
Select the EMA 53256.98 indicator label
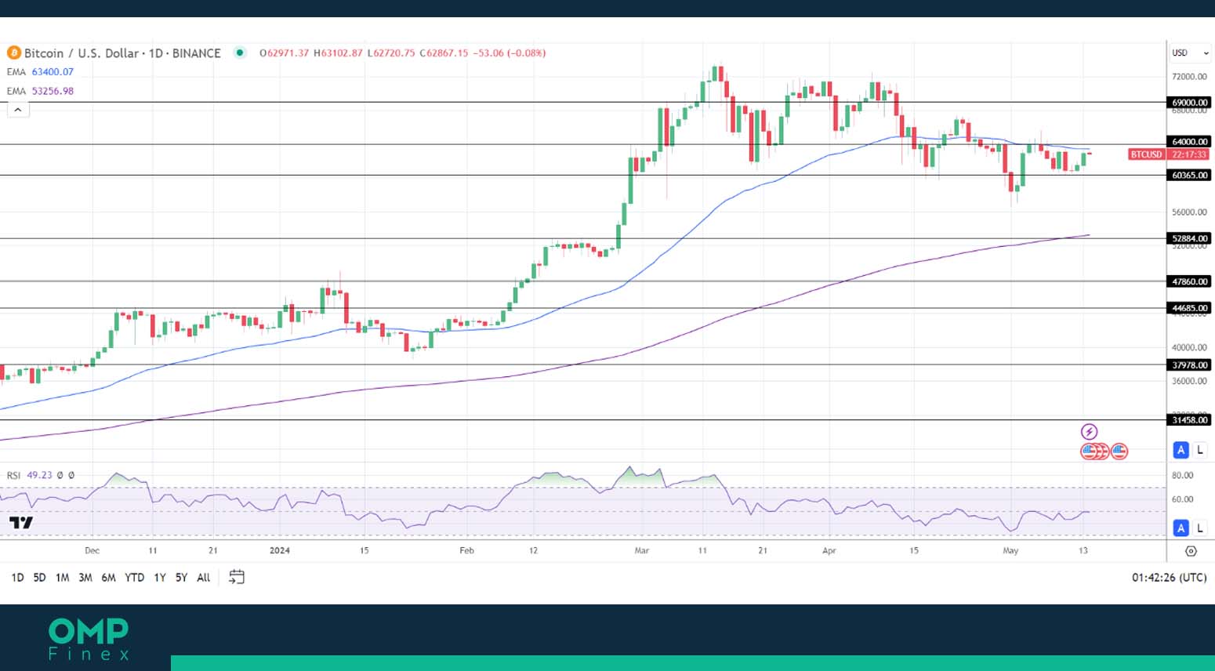pos(40,91)
